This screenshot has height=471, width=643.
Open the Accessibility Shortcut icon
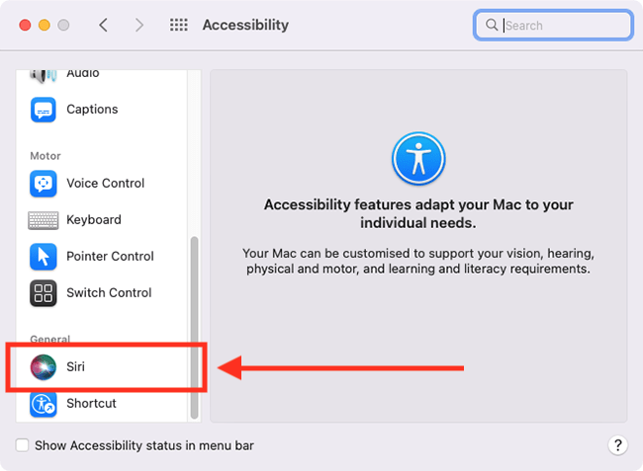tap(44, 404)
